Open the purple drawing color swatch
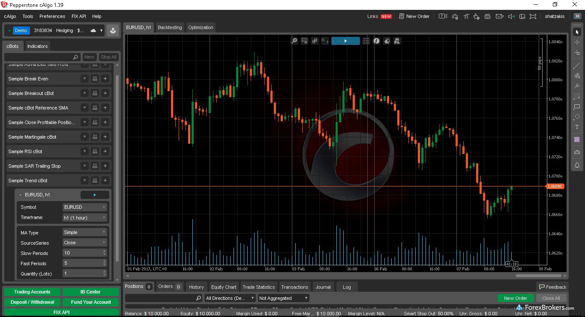This screenshot has width=585, height=317. coord(577,139)
